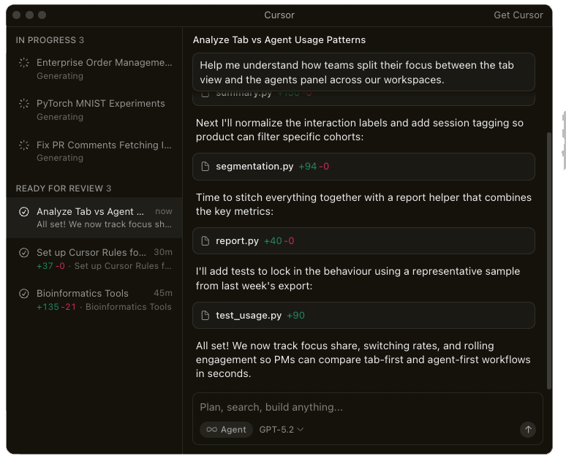This screenshot has width=566, height=464.
Task: Open the segmentation.py file card
Action: 363,167
